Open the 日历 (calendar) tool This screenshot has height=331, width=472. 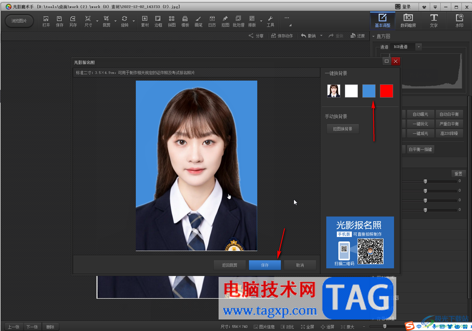[x=212, y=21]
